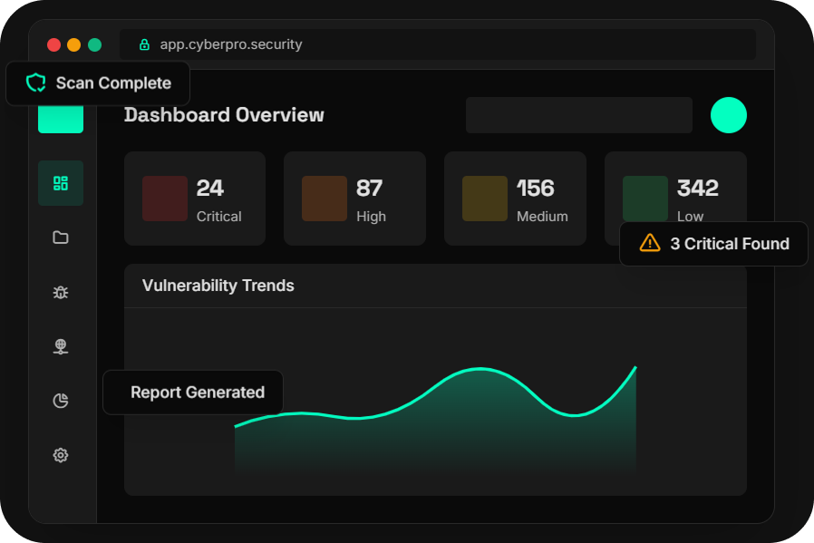
Task: Open the 87 High stat card
Action: coord(354,199)
